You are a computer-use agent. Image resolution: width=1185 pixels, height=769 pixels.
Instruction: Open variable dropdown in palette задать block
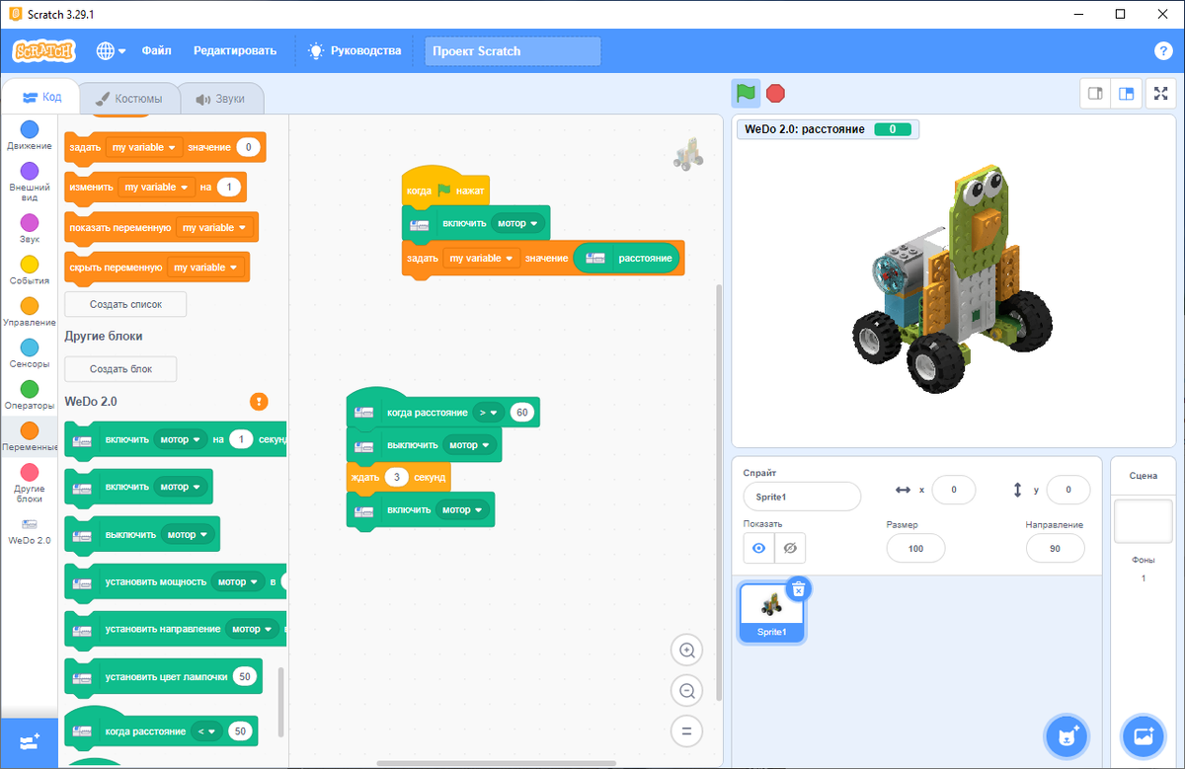pyautogui.click(x=144, y=147)
